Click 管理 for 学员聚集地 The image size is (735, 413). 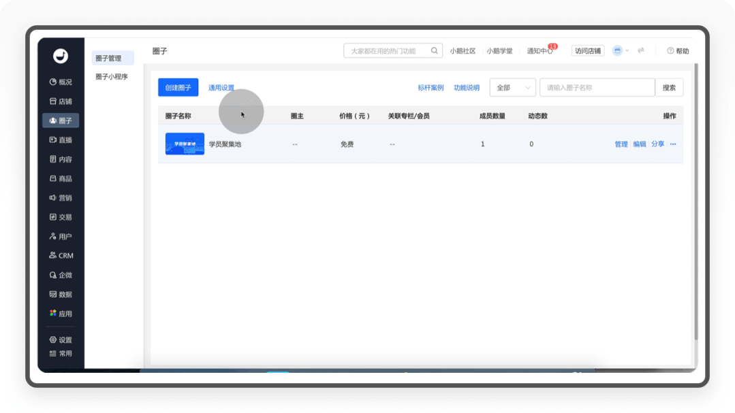(x=621, y=144)
